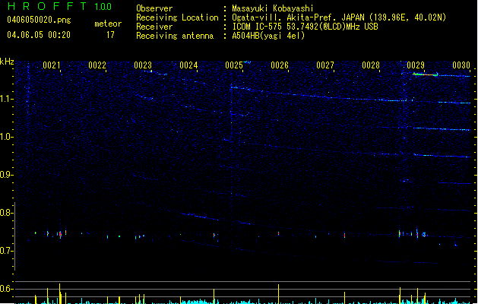Click the kHz axis unit label
Image resolution: width=478 pixels, height=304 pixels.
click(x=7, y=62)
